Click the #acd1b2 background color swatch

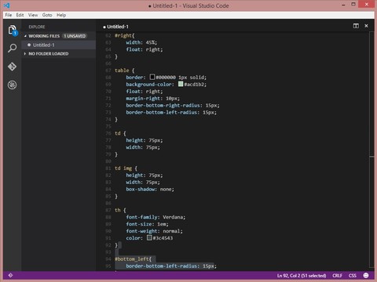coord(181,84)
